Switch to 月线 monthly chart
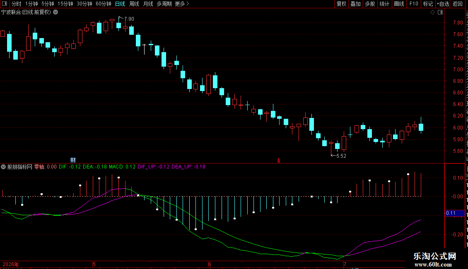The width and height of the screenshot is (468, 269). (148, 4)
